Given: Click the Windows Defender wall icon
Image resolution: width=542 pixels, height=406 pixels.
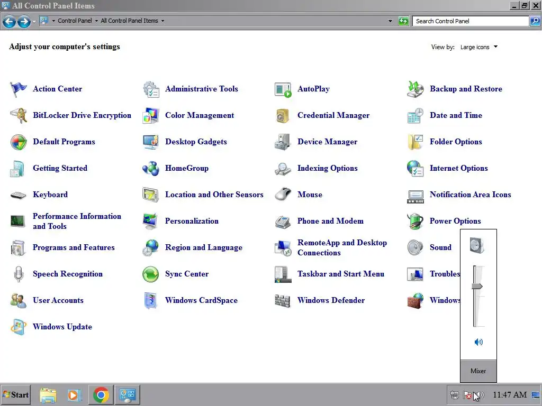Looking at the screenshot, I should tap(283, 300).
